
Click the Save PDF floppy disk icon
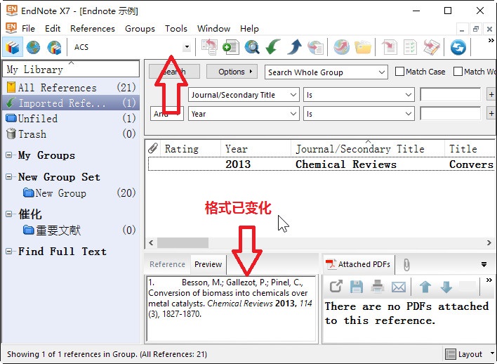[357, 287]
